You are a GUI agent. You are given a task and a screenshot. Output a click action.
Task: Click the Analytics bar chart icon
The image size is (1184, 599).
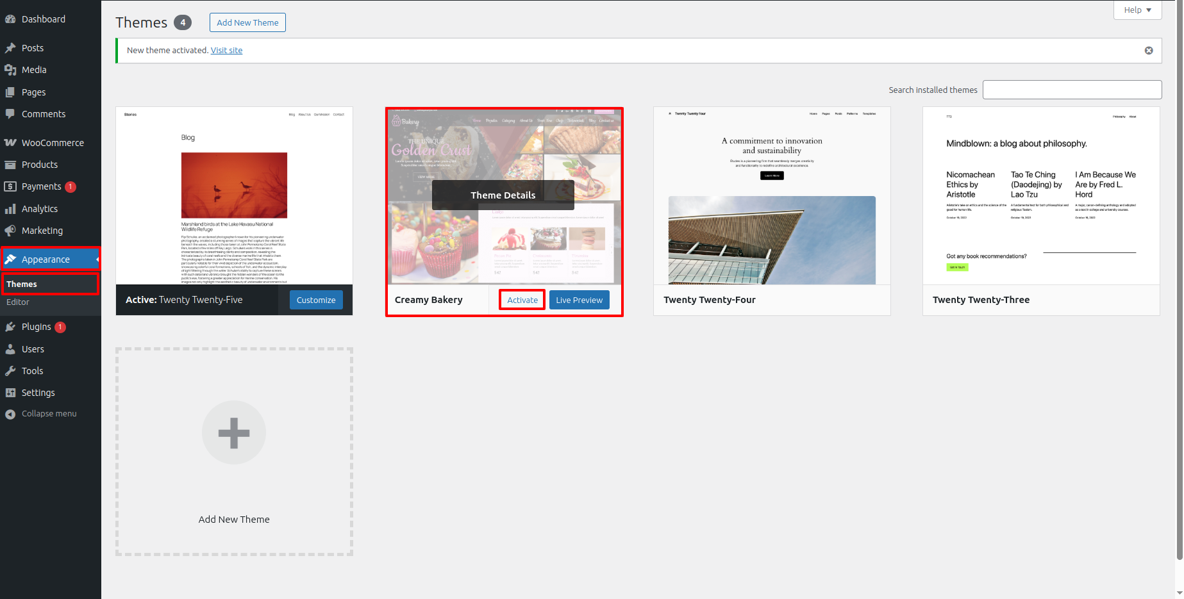coord(10,209)
